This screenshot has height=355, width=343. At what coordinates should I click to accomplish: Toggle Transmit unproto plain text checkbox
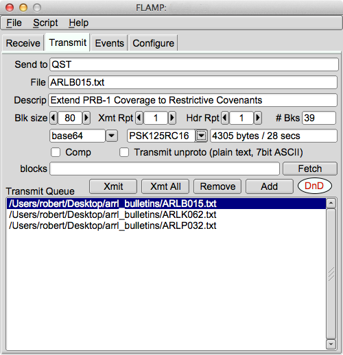tap(124, 152)
